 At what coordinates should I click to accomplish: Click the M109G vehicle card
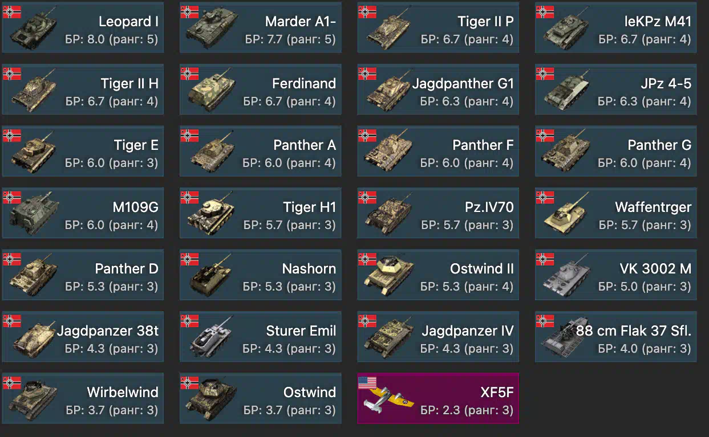point(83,213)
